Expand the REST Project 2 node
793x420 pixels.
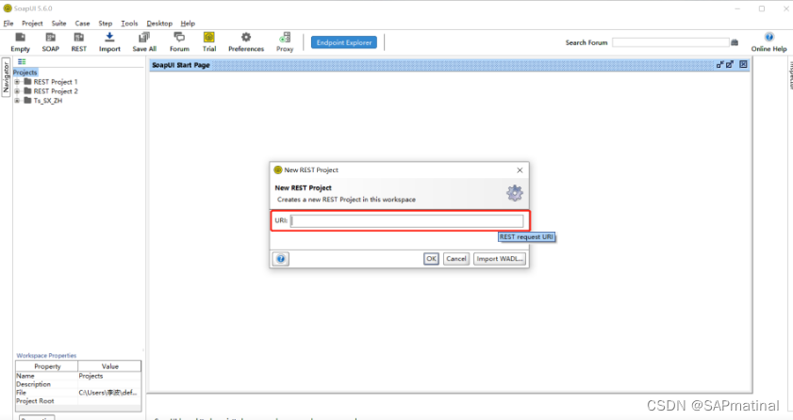pyautogui.click(x=17, y=91)
